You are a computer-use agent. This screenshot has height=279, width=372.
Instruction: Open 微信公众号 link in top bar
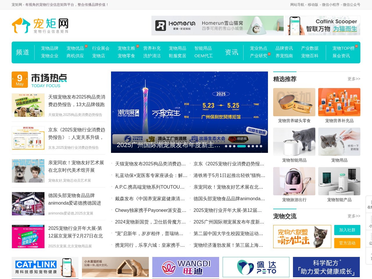tap(351, 5)
